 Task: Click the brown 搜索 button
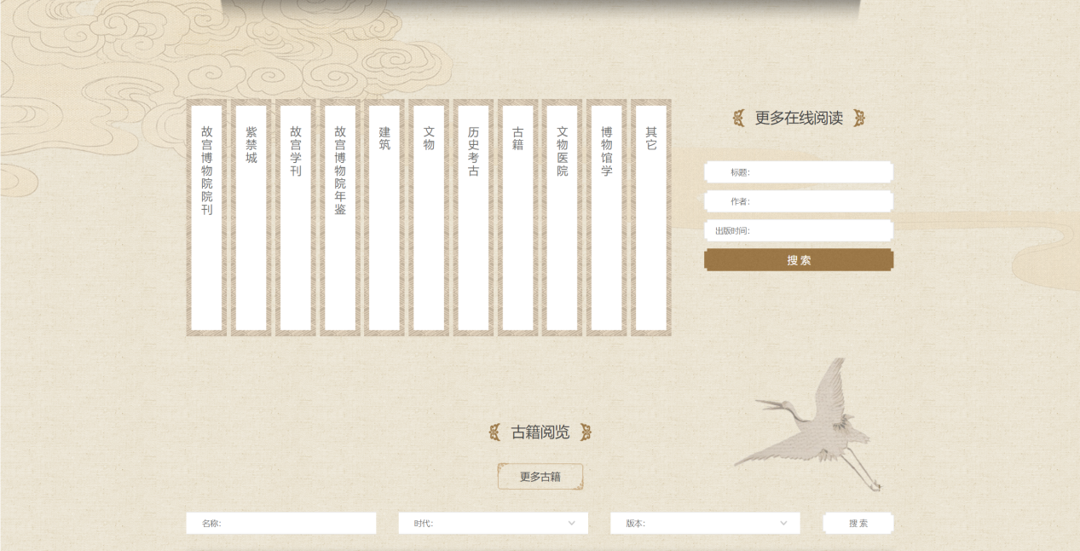click(x=799, y=260)
